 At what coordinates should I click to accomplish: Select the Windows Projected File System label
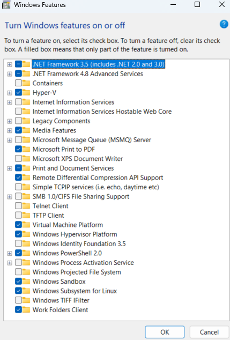point(77,272)
